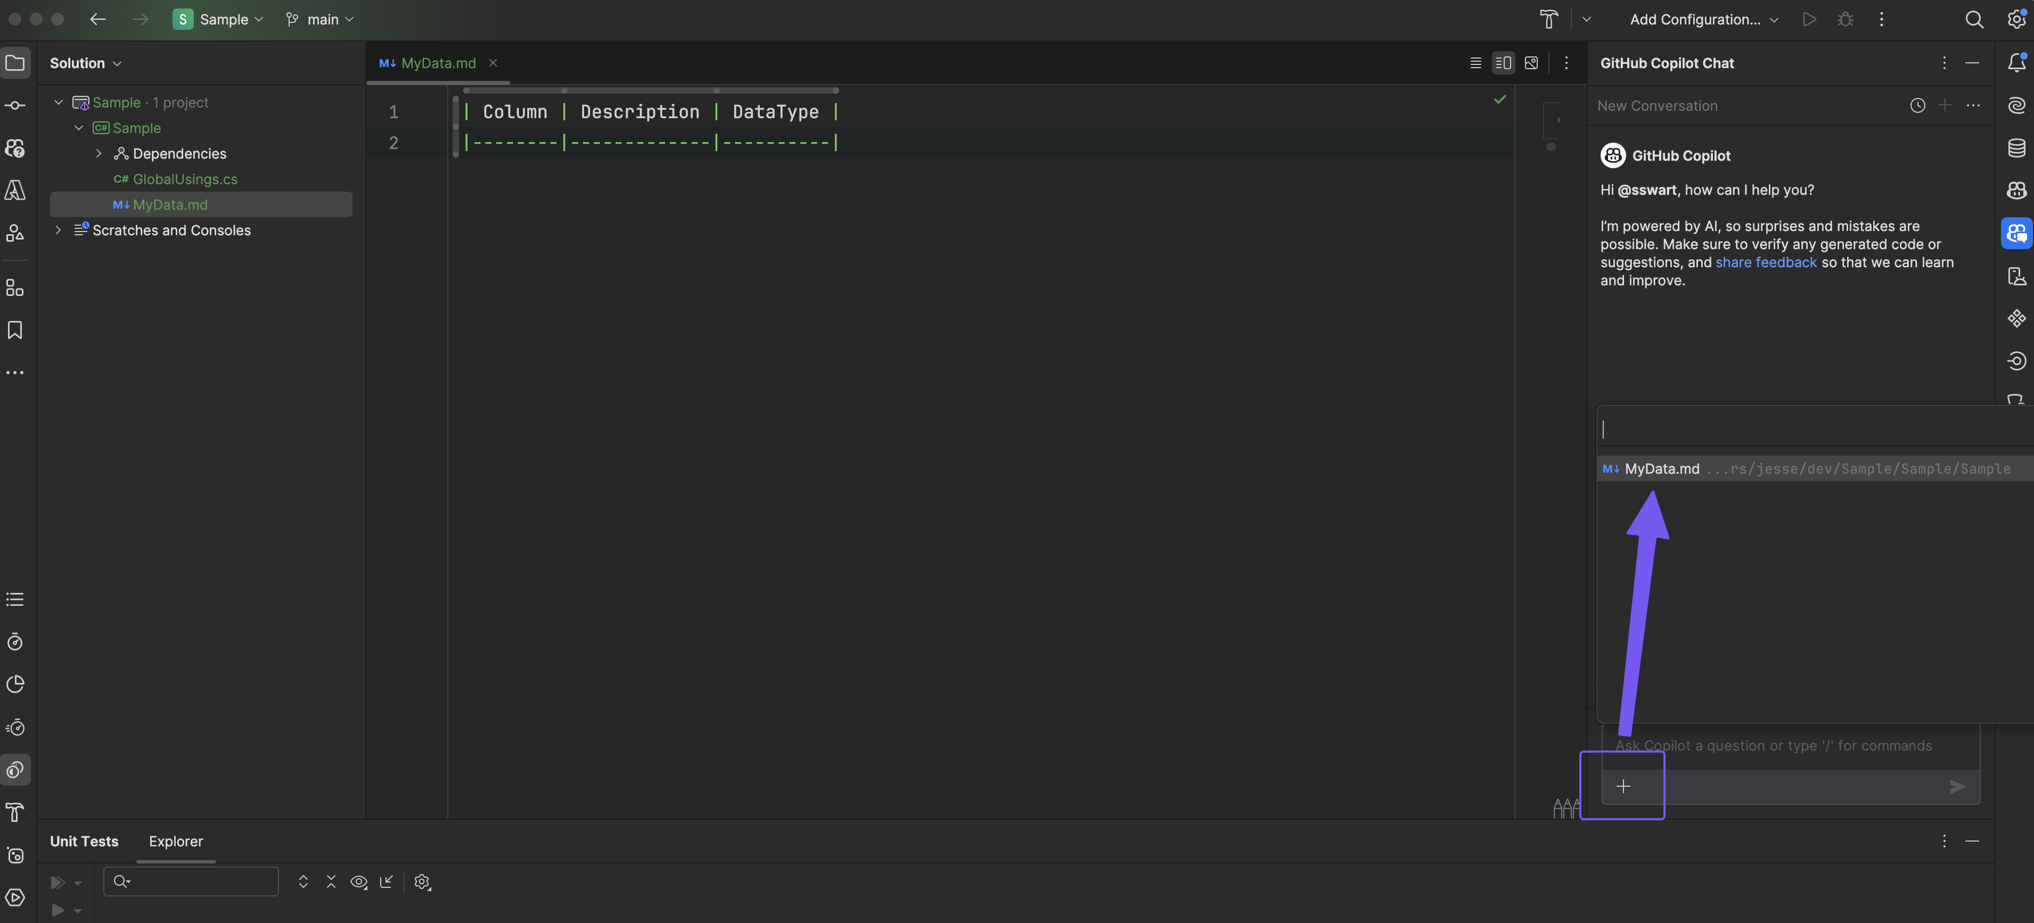The height and width of the screenshot is (923, 2034).
Task: Close the MyData.md tab
Action: (x=493, y=63)
